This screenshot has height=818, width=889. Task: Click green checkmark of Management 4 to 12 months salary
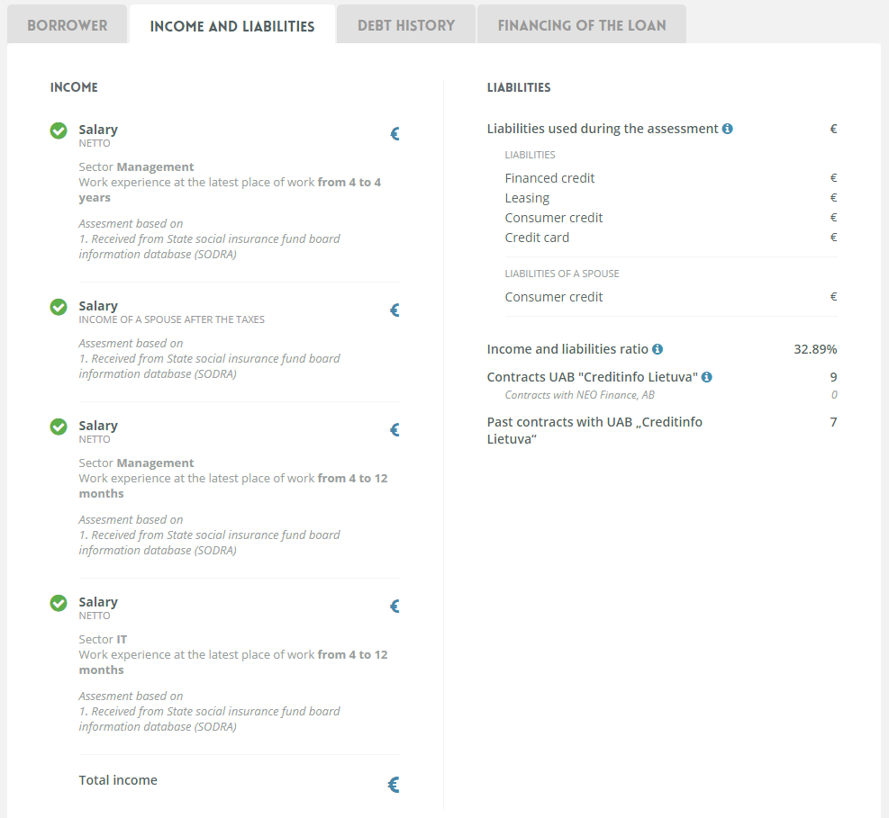pyautogui.click(x=59, y=427)
